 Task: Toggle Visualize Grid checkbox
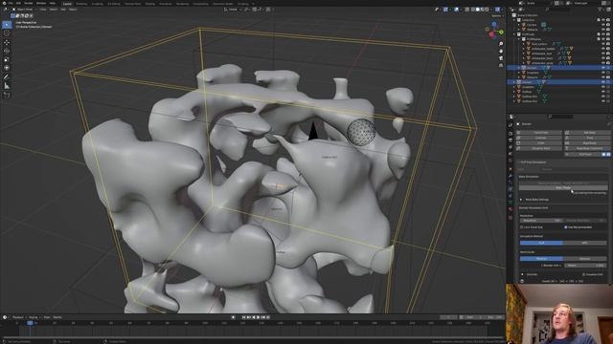583,274
